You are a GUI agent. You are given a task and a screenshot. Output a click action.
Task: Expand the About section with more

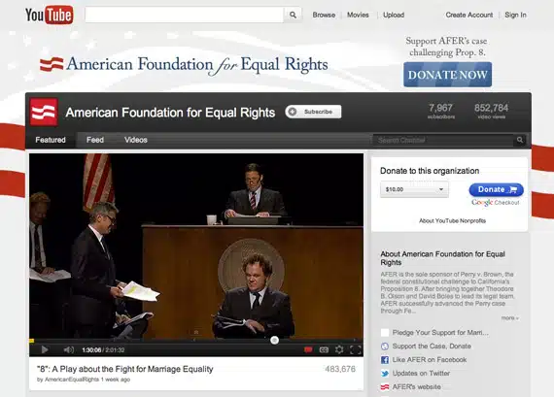click(509, 318)
